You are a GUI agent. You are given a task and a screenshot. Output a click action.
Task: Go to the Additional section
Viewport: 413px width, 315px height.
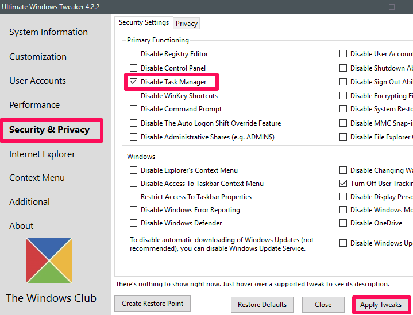29,202
